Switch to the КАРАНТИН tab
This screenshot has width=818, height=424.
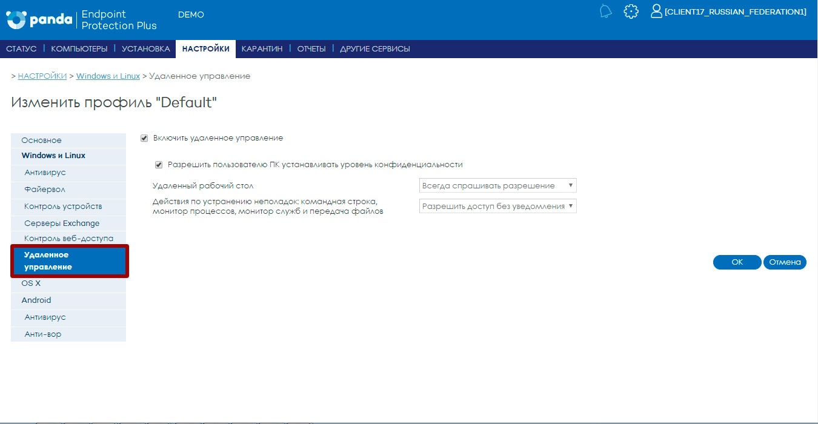(x=262, y=49)
